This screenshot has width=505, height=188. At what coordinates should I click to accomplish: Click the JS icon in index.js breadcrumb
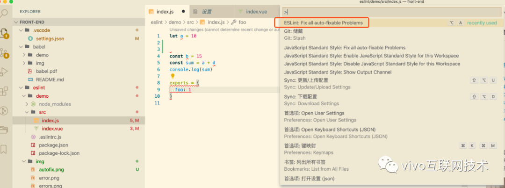pos(202,22)
